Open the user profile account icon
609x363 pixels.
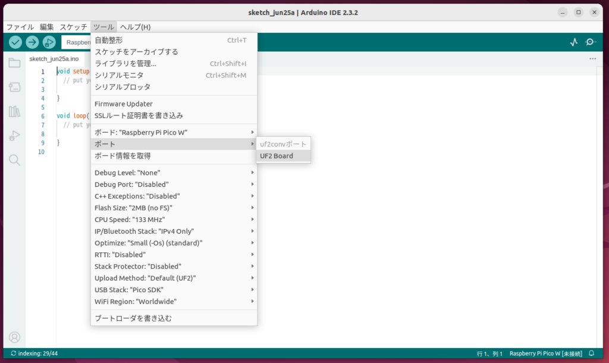click(x=14, y=337)
